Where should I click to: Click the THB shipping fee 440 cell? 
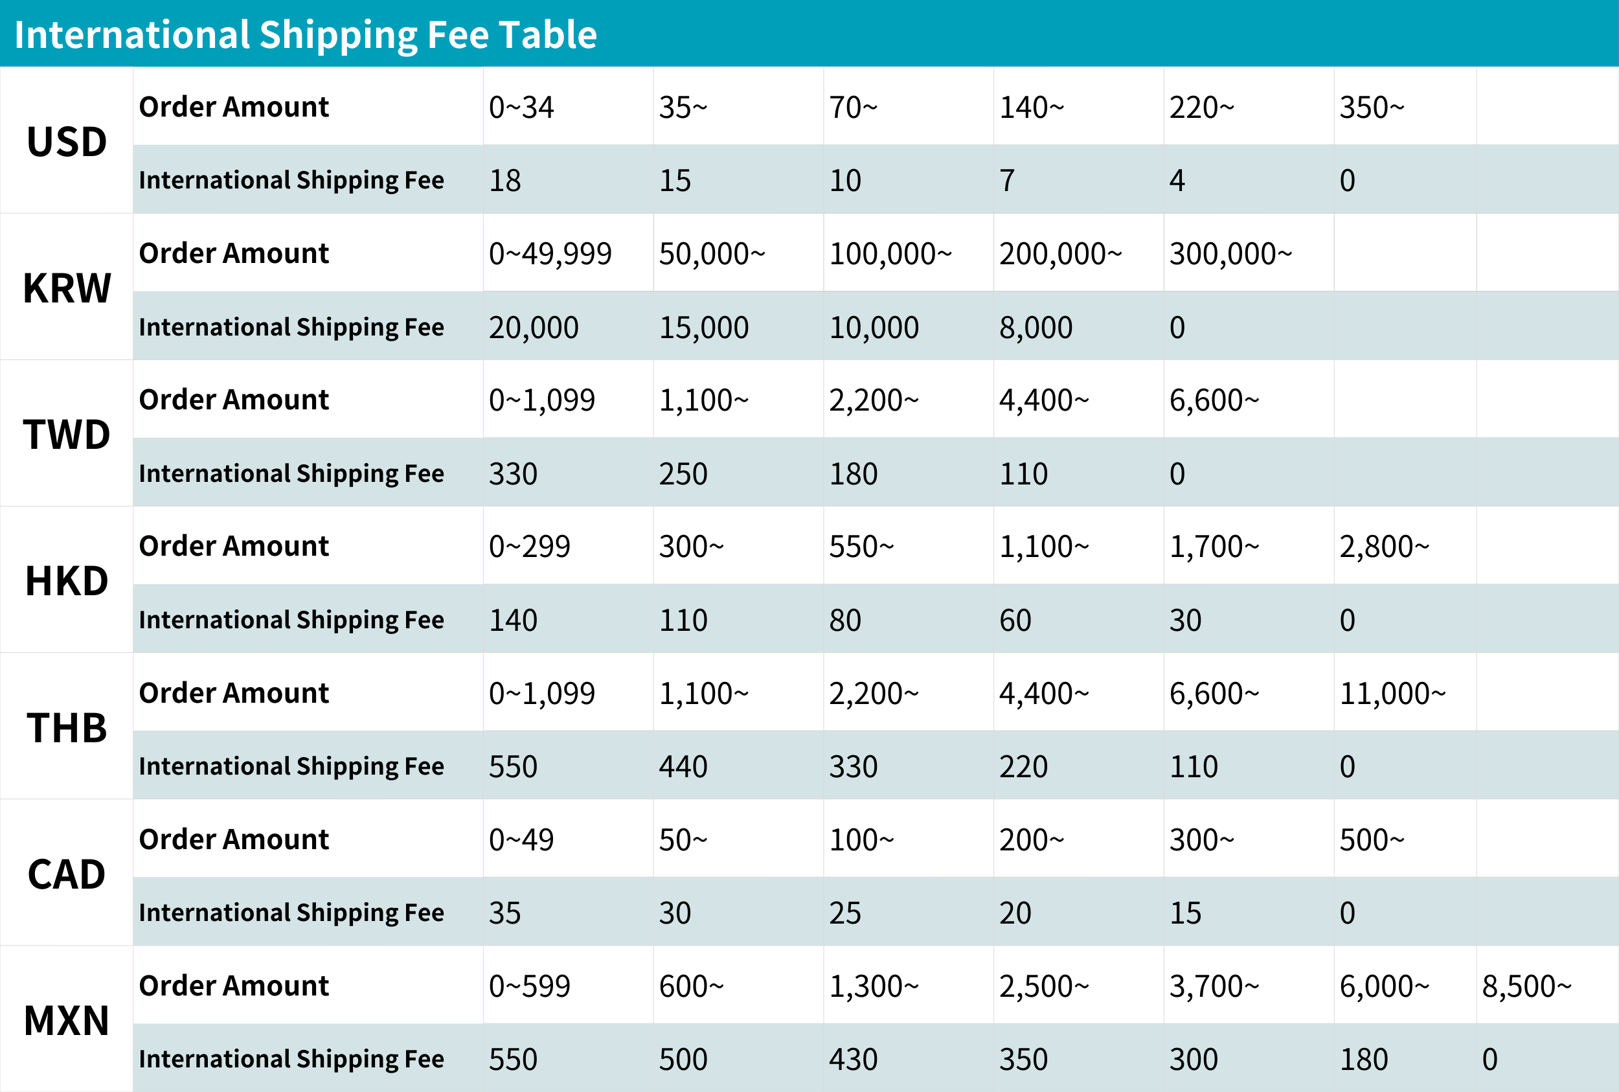(x=738, y=766)
